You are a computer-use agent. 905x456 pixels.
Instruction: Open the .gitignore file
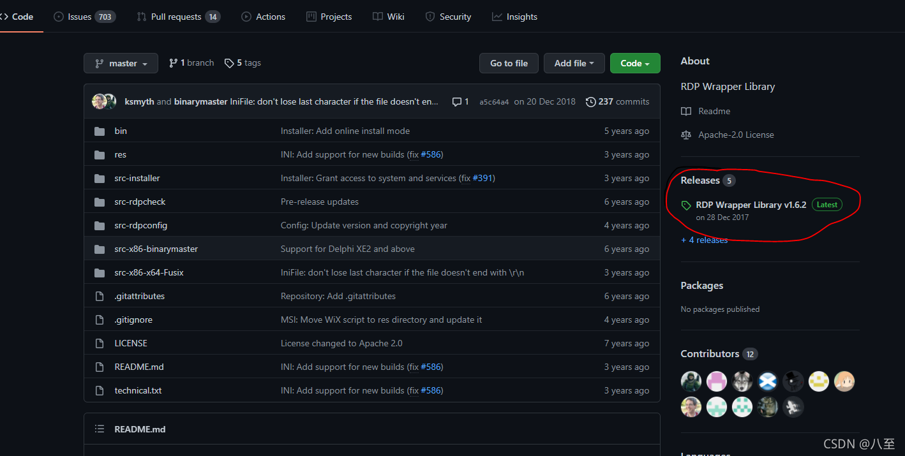[x=133, y=320]
